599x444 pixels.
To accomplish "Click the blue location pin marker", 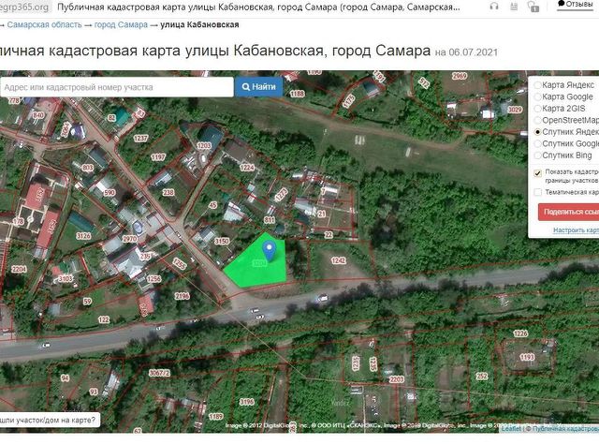I will pos(270,250).
